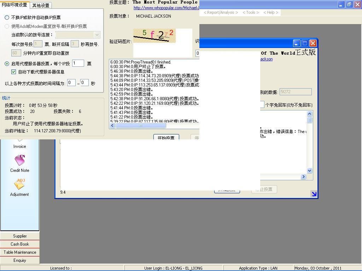Open the whopopular.com hyperlink
The image size is (362, 271).
tap(166, 8)
